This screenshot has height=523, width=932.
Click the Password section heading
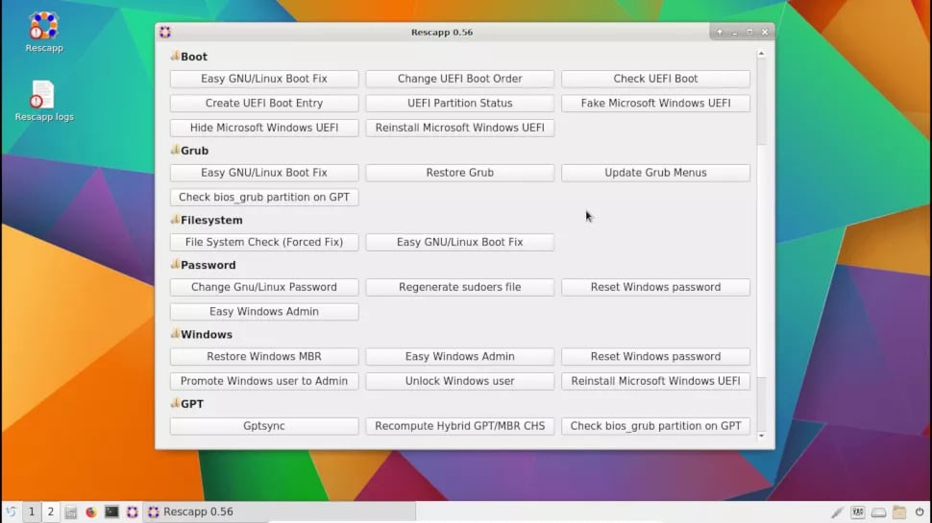coord(208,266)
